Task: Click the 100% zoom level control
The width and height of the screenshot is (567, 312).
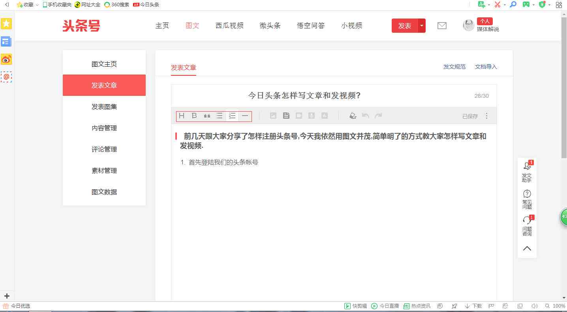Action: 555,306
